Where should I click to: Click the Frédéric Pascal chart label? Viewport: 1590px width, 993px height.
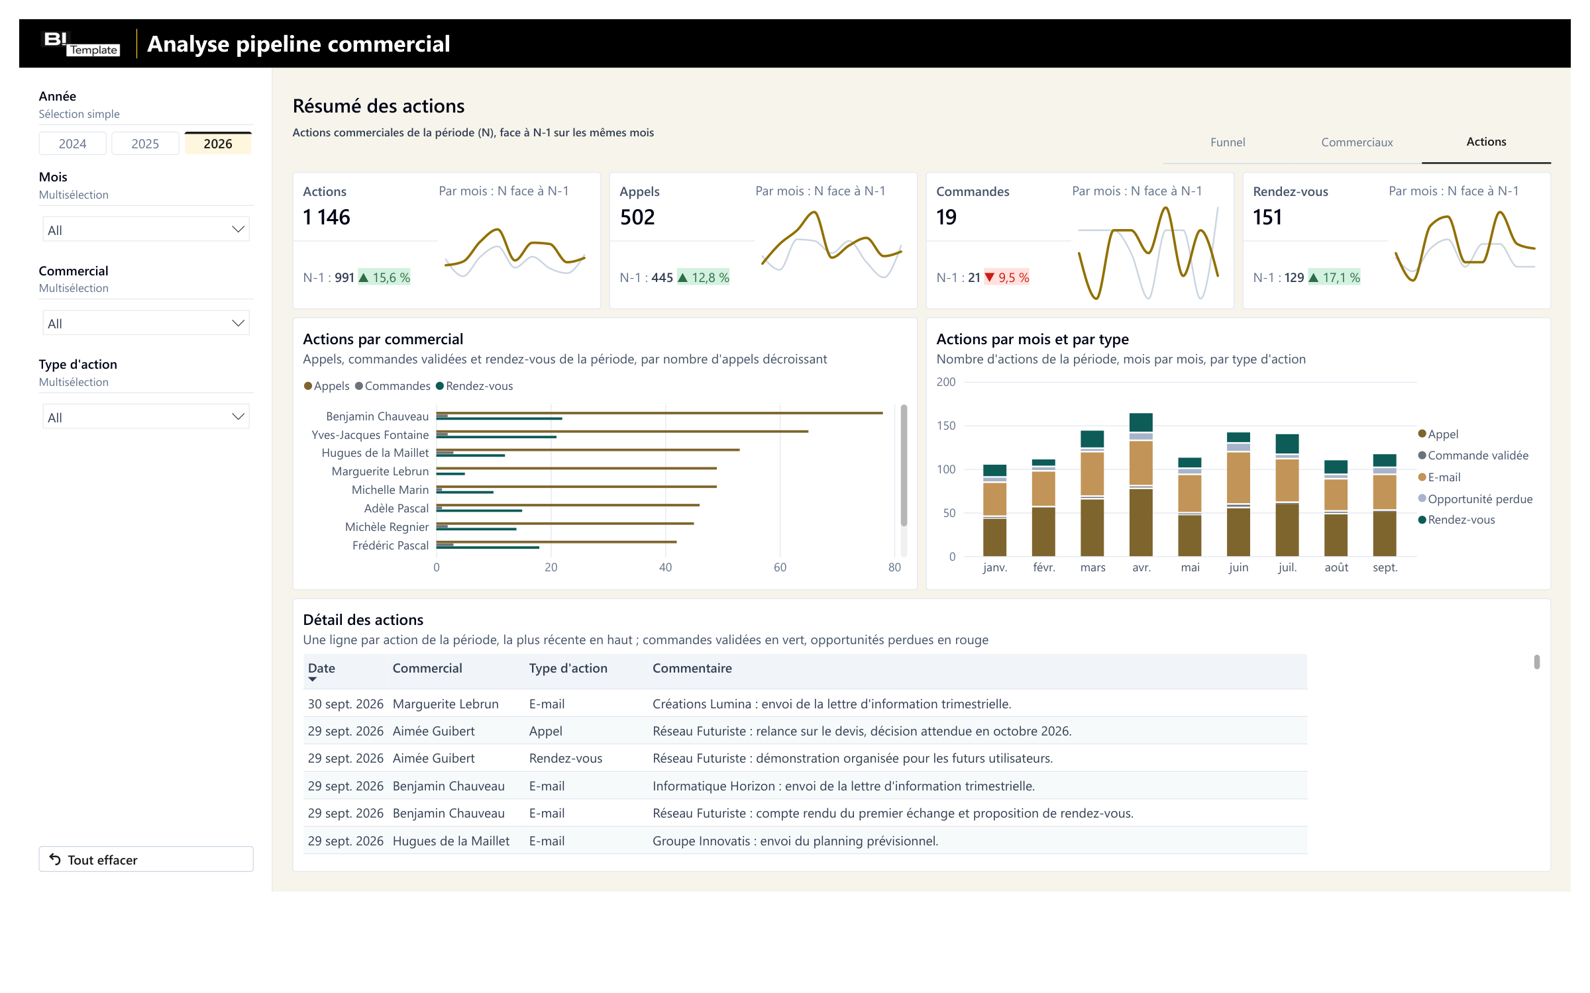point(390,545)
